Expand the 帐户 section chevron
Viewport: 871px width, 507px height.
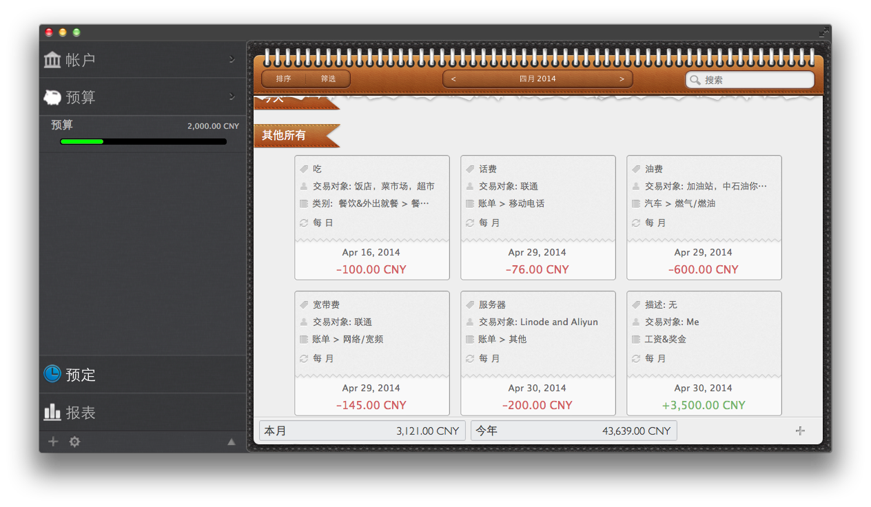pyautogui.click(x=232, y=59)
